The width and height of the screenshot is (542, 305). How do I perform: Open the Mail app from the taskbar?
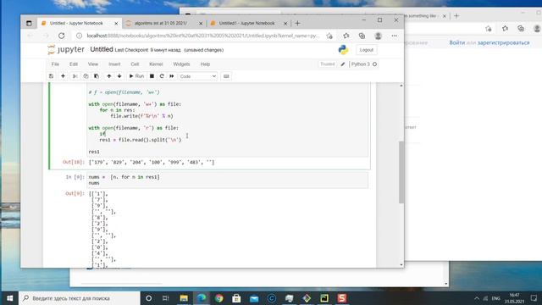pos(254,298)
